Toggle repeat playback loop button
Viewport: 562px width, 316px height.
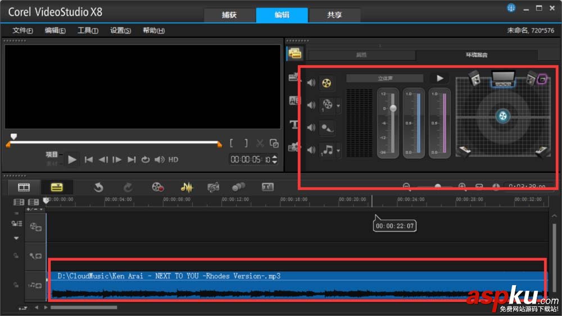145,159
